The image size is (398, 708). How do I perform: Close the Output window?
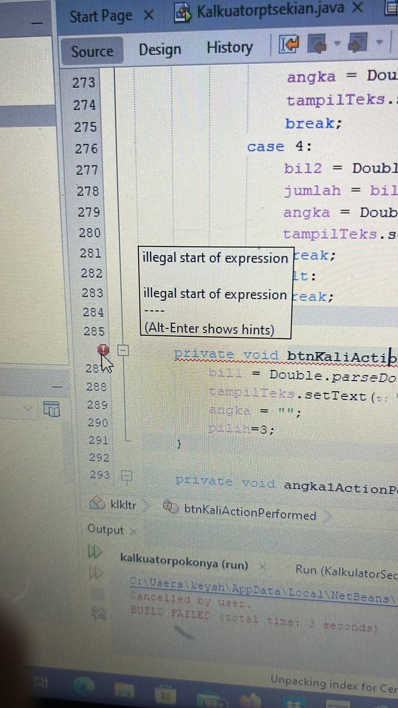point(133,532)
